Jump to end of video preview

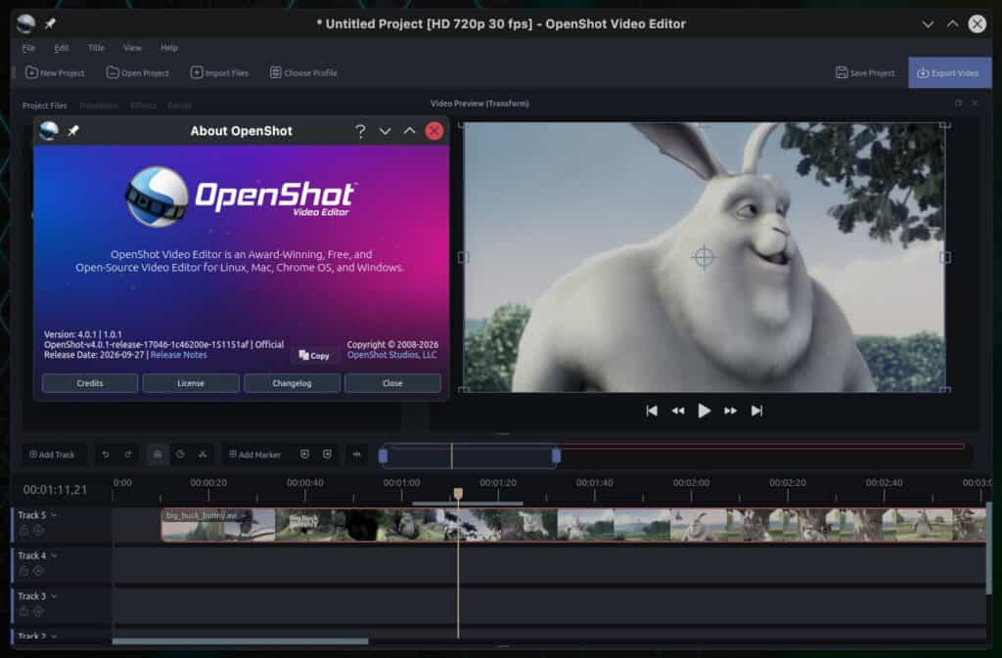[756, 411]
